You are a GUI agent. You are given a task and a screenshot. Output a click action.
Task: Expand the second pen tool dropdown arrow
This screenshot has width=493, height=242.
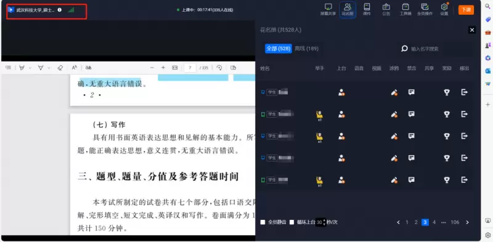[x=49, y=68]
